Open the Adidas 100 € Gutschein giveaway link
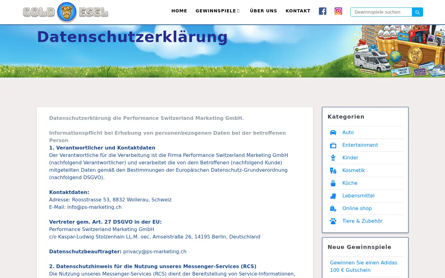Image resolution: width=445 pixels, height=278 pixels. [364, 266]
